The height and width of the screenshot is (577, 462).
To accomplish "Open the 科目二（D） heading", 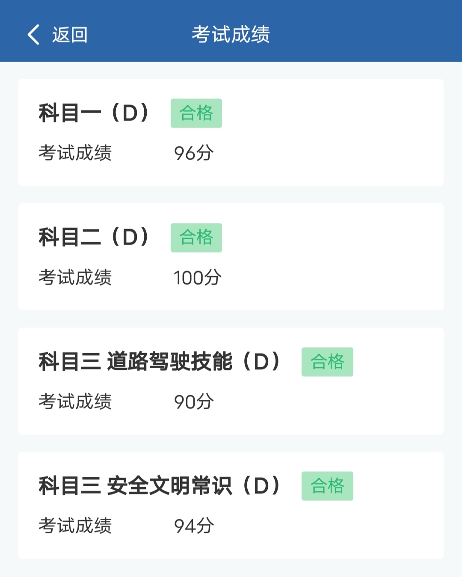I will point(94,237).
